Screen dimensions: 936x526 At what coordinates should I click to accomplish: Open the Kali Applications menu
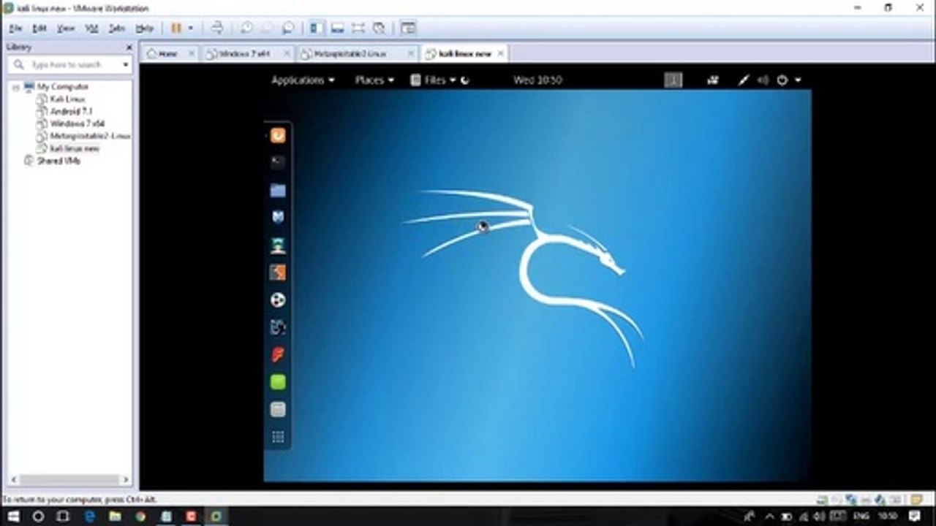coord(303,80)
